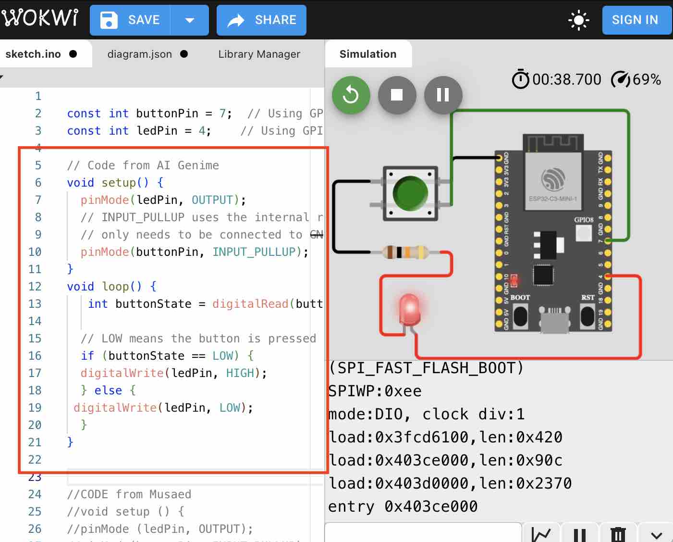Click the 69% simulation speed value

(647, 79)
